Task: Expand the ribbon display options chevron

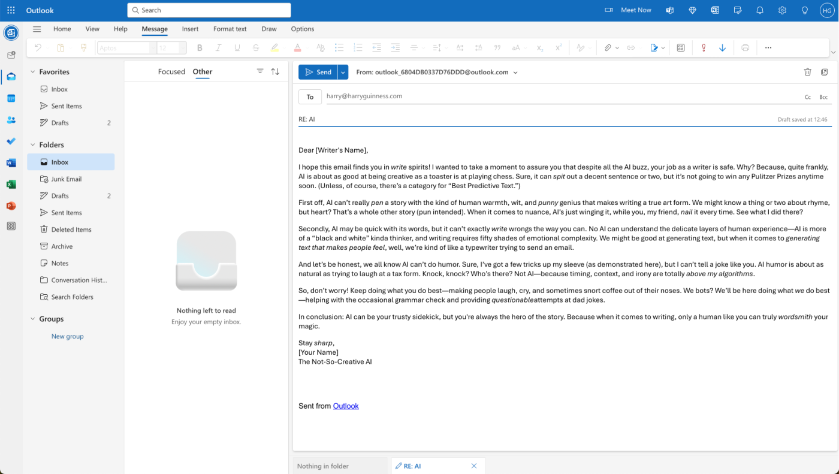Action: coord(834,53)
